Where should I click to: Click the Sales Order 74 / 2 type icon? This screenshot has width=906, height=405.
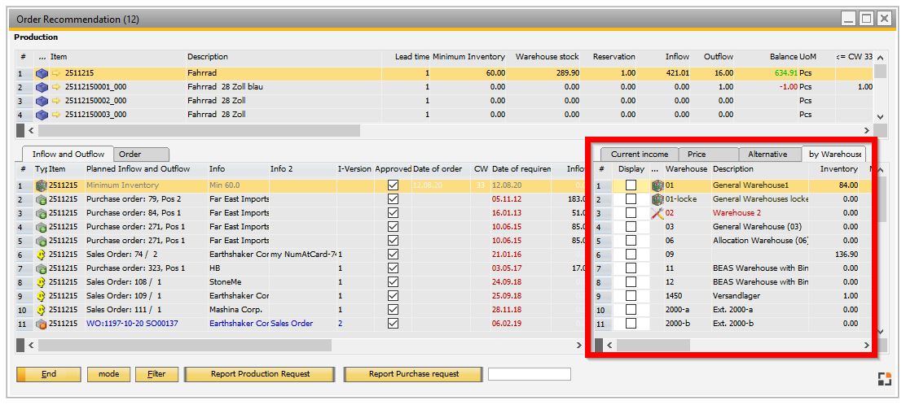[x=41, y=255]
